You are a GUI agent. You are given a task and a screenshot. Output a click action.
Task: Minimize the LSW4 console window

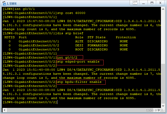144,3
